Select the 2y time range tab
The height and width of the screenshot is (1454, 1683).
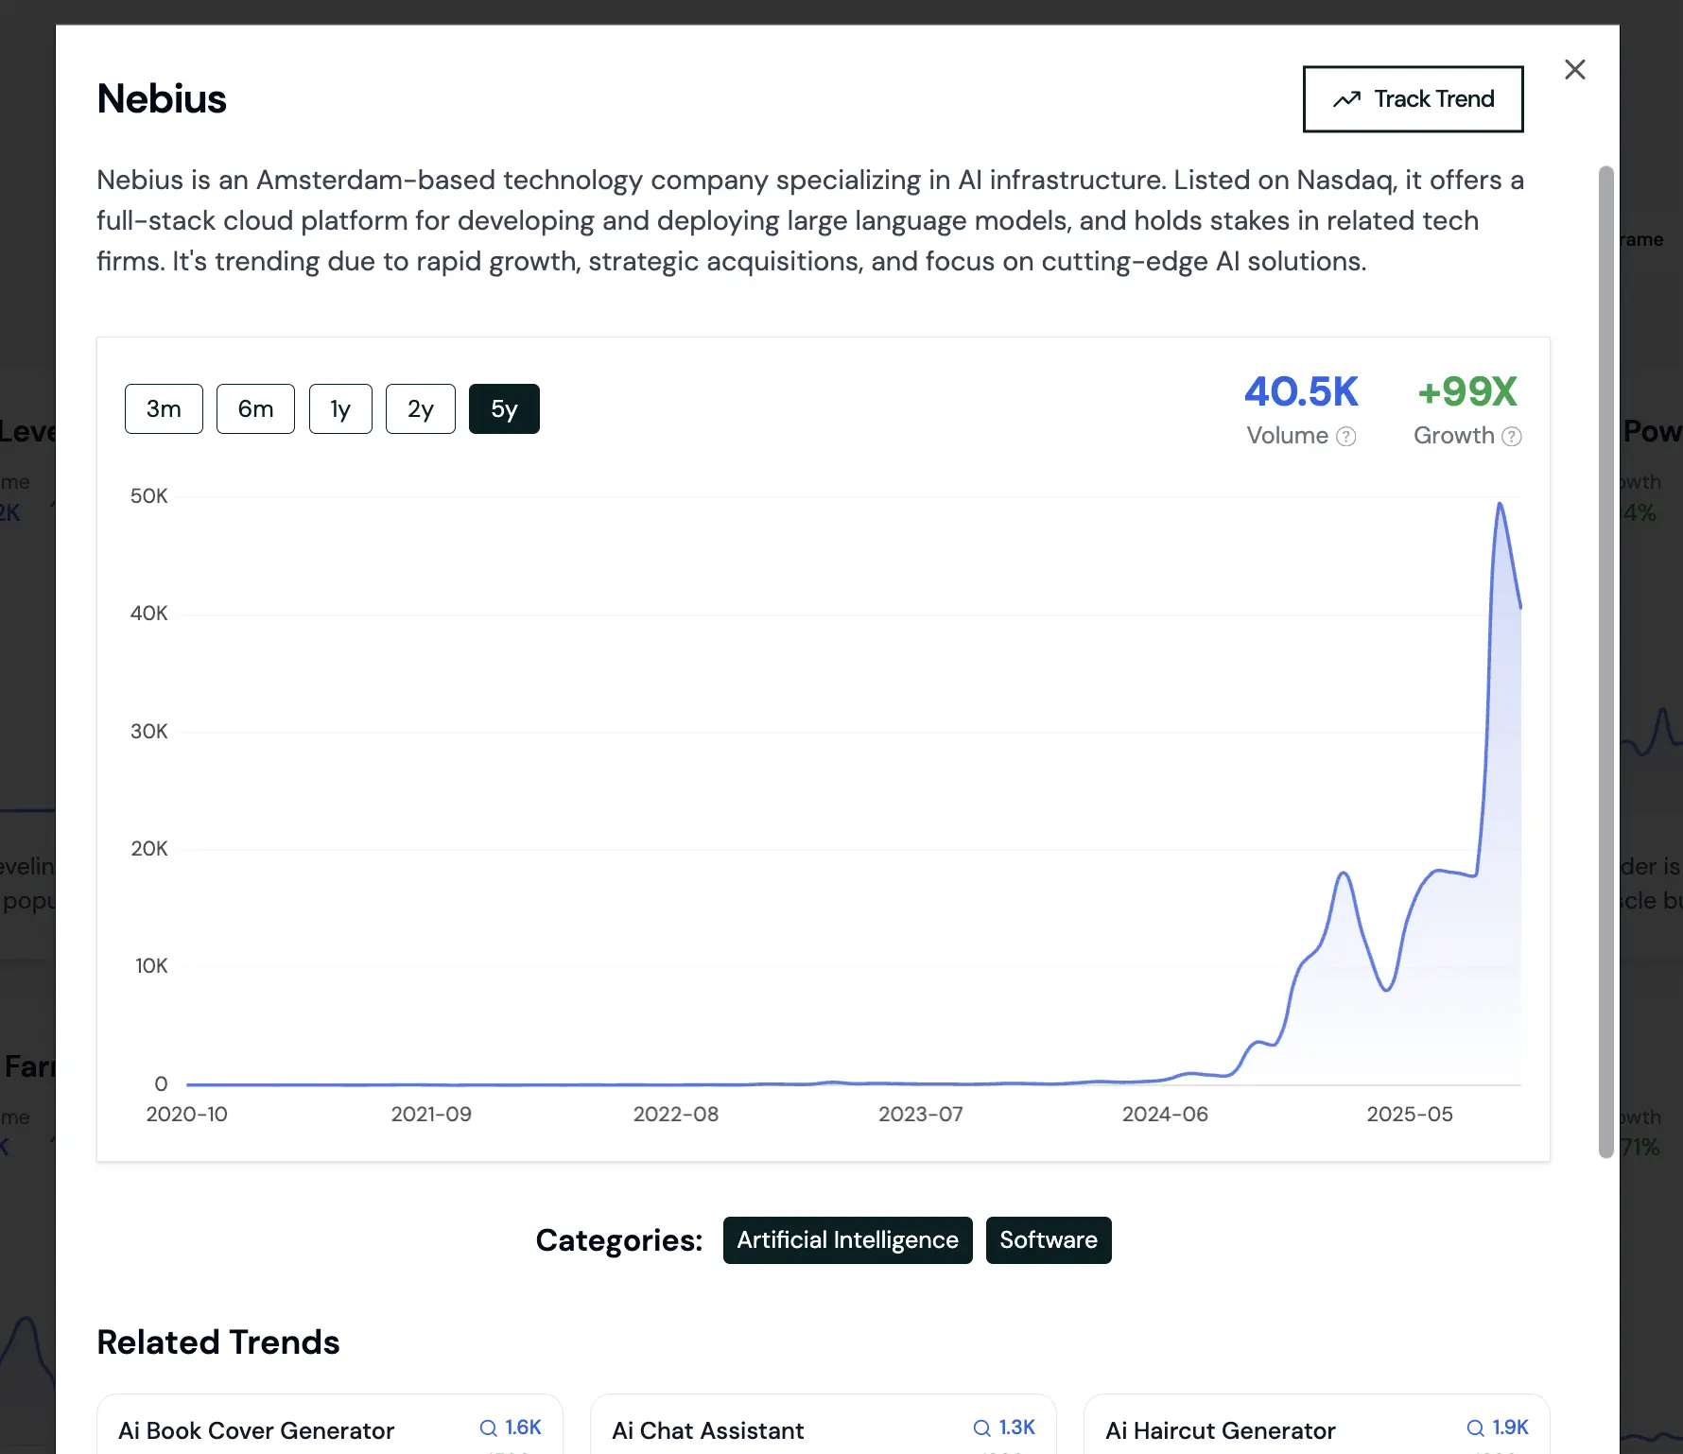click(420, 408)
